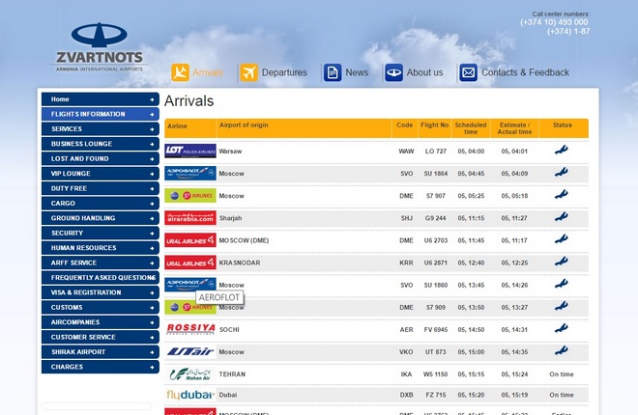Screen dimensions: 638x415
Task: Click the Status column header
Action: pyautogui.click(x=563, y=125)
